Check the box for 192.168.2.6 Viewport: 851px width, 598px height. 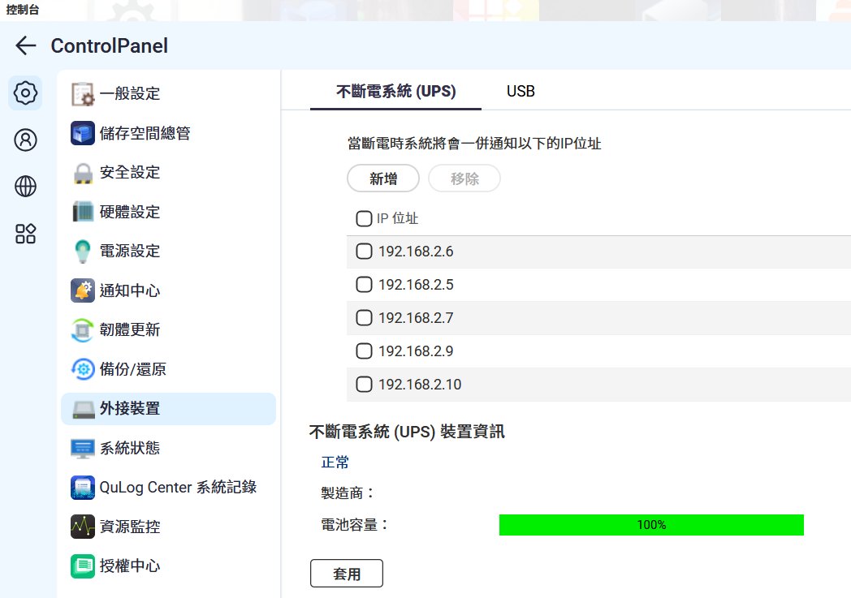[365, 252]
